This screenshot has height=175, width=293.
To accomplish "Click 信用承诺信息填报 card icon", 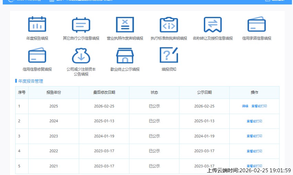I will click(x=257, y=24).
